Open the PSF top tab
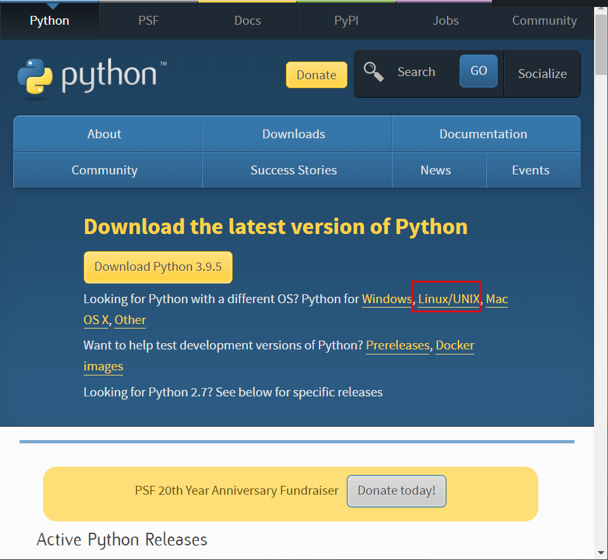 [x=148, y=20]
